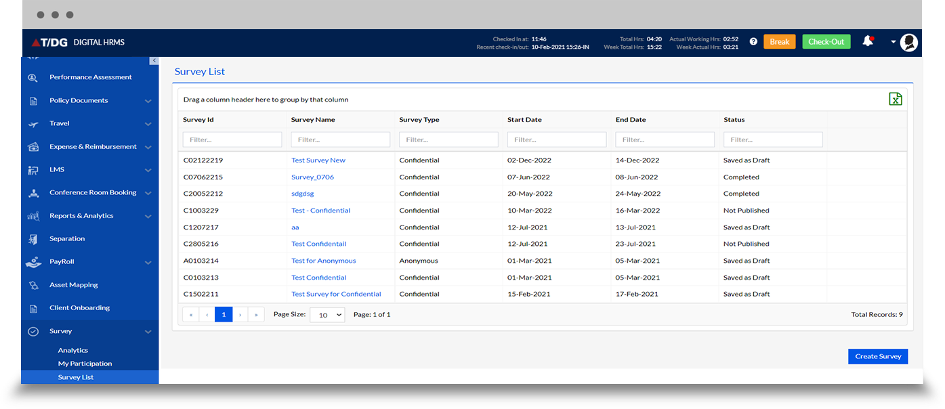Image resolution: width=945 pixels, height=409 pixels.
Task: Click the PayRoll hand icon
Action: (x=33, y=261)
